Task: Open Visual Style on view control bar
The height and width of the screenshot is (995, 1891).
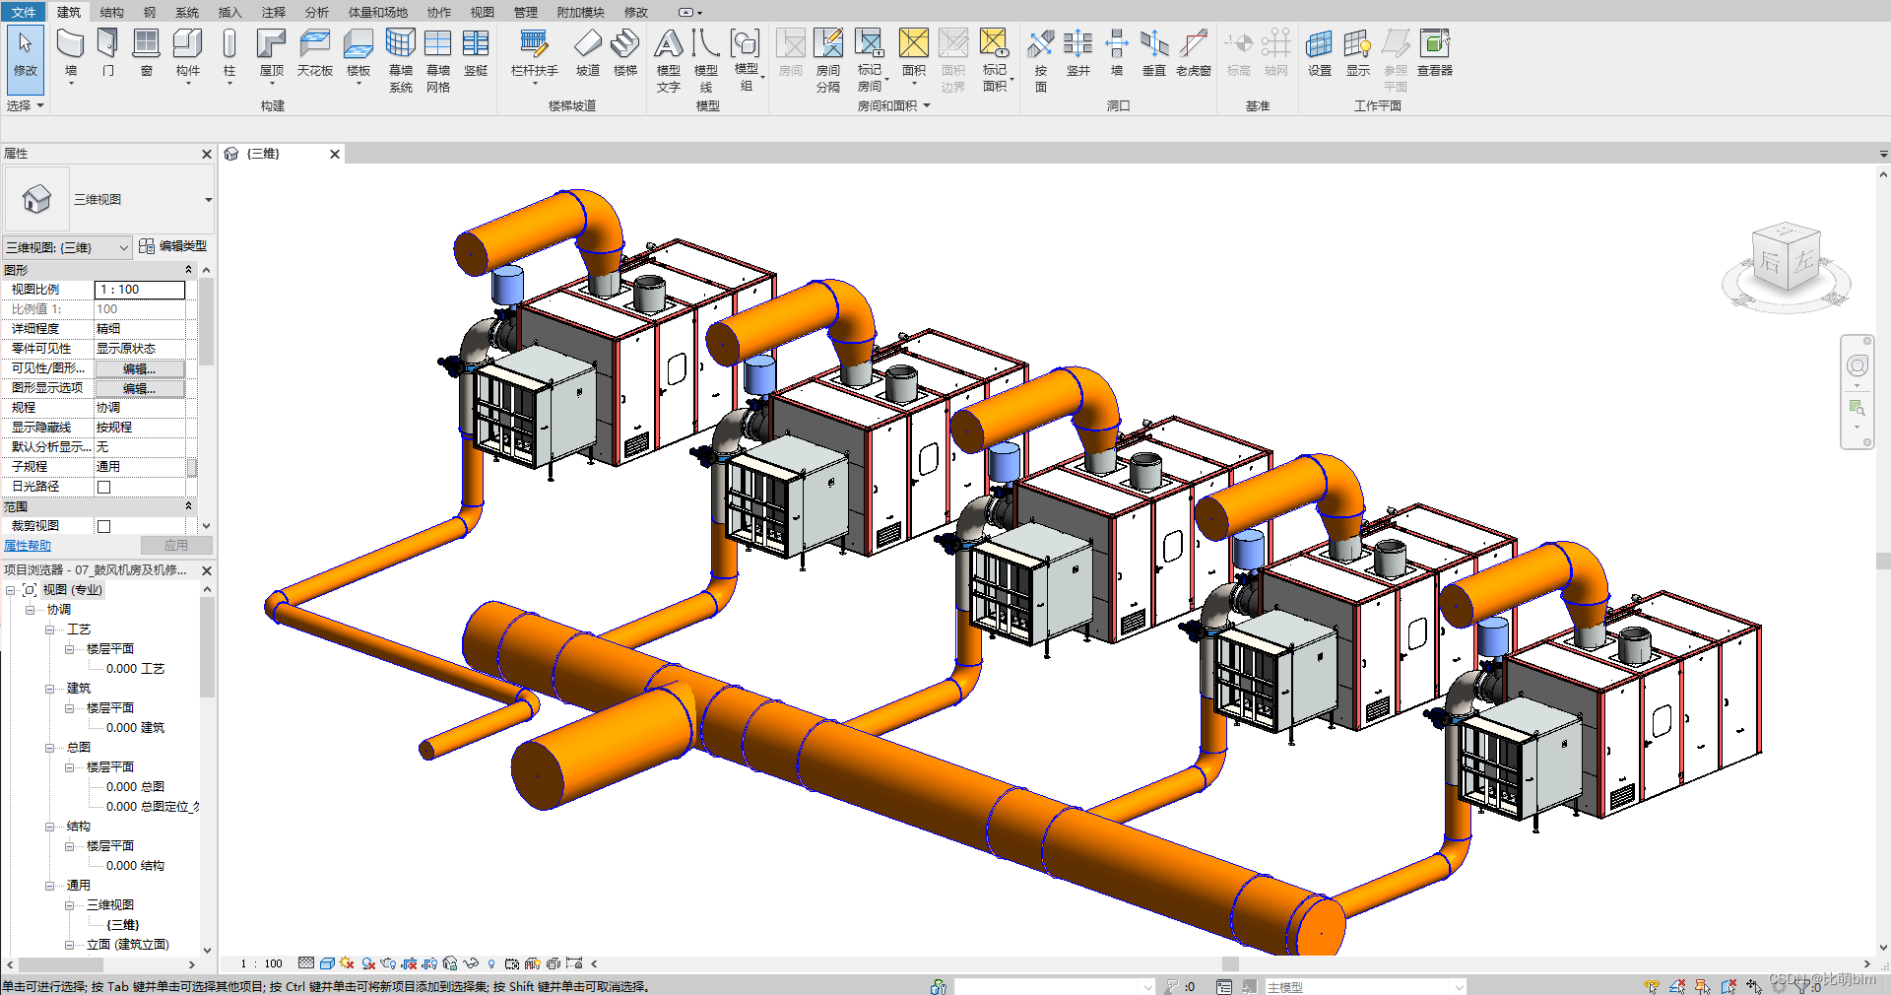Action: pyautogui.click(x=328, y=963)
